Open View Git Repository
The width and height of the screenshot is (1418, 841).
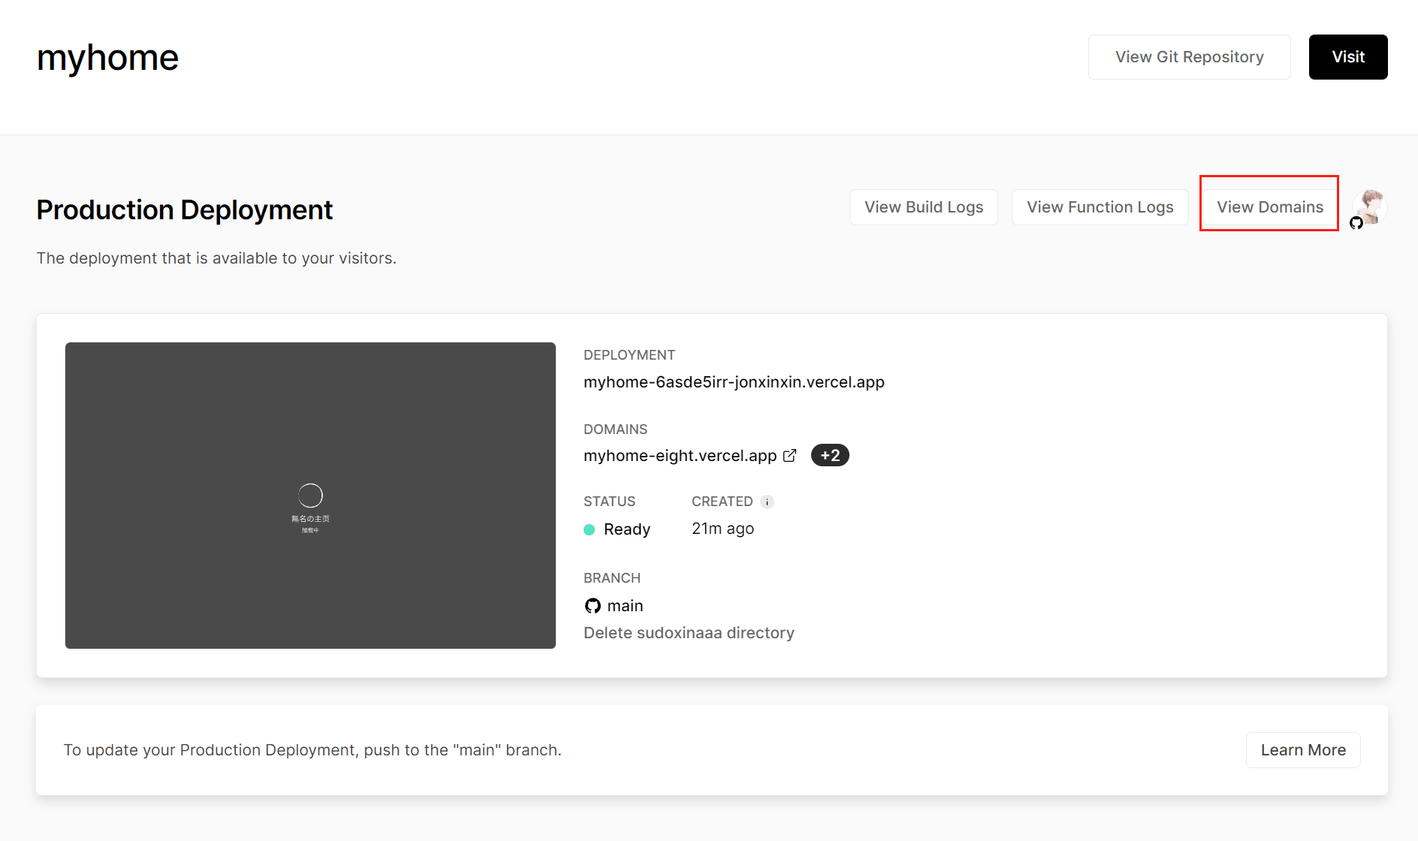1189,57
